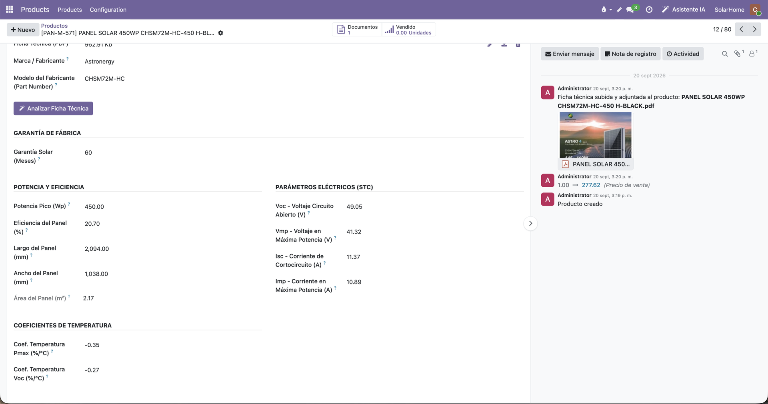Image resolution: width=768 pixels, height=404 pixels.
Task: Click Administrator avatar on Producto creado message
Action: coord(548,199)
